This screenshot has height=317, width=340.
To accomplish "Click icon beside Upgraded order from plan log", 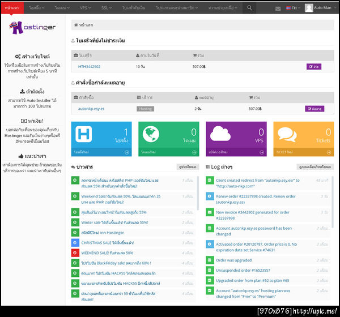I will 210,280.
